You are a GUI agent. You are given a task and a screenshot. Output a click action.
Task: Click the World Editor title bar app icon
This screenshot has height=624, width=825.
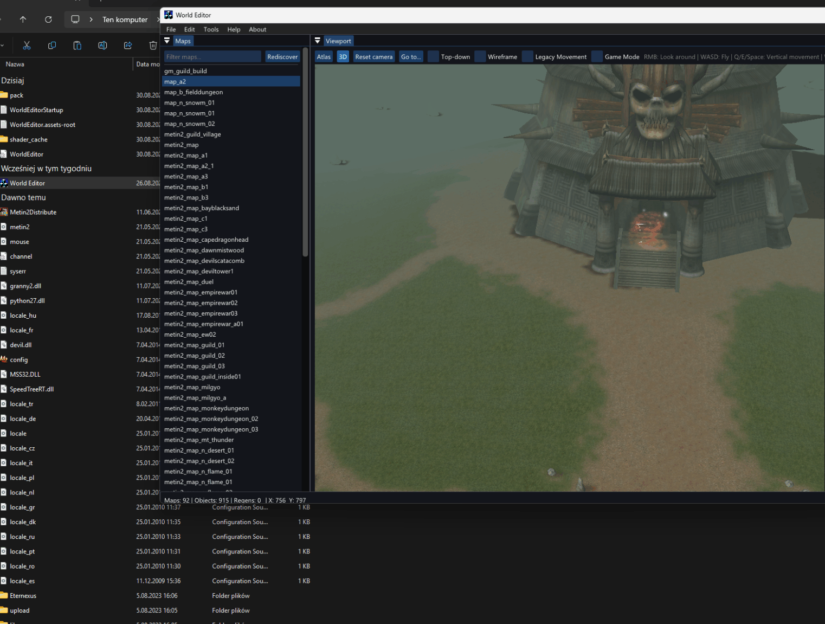point(169,15)
